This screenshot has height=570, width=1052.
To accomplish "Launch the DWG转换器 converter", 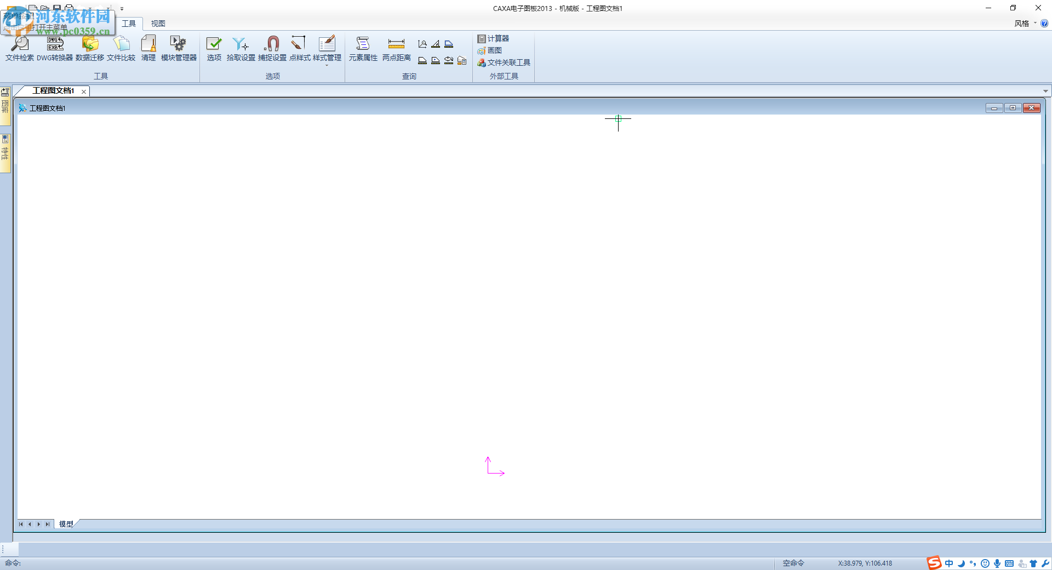I will pos(55,49).
